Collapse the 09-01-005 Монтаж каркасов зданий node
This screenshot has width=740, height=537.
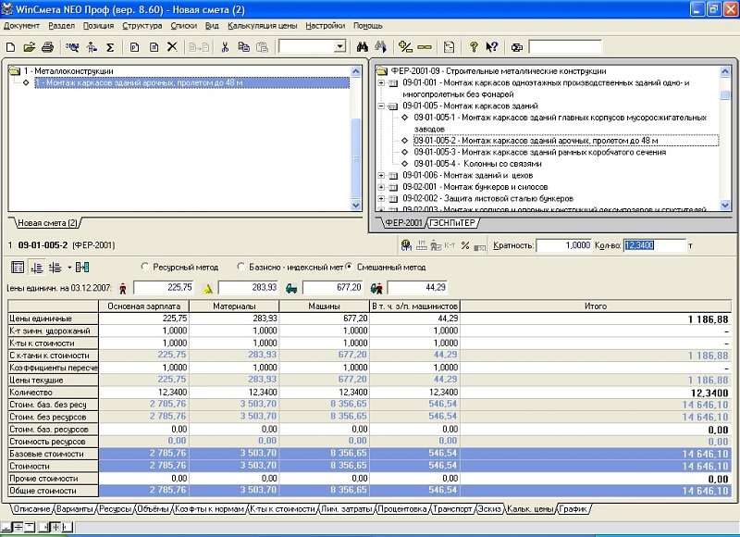(x=381, y=106)
